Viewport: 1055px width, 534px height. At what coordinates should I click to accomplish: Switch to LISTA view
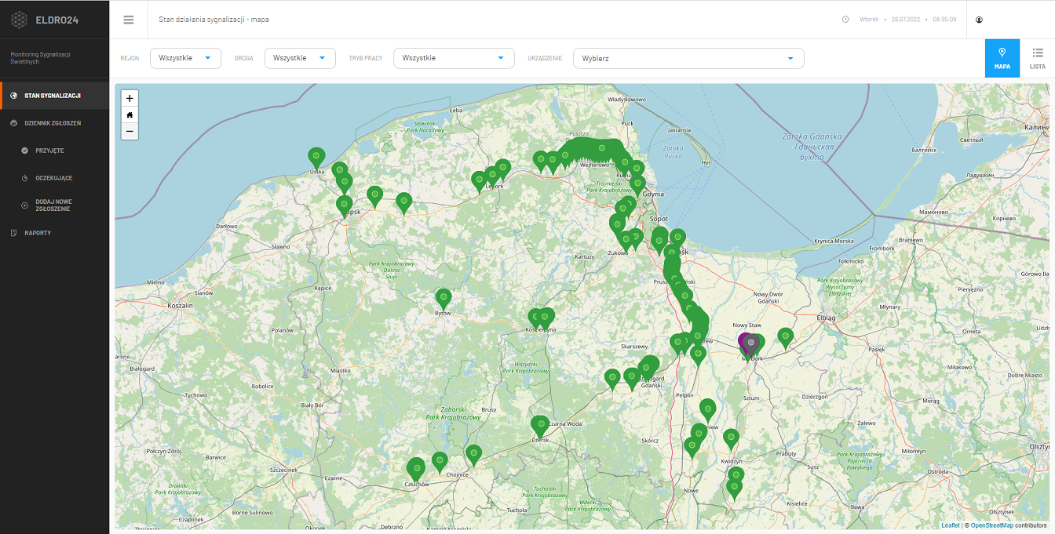point(1038,58)
